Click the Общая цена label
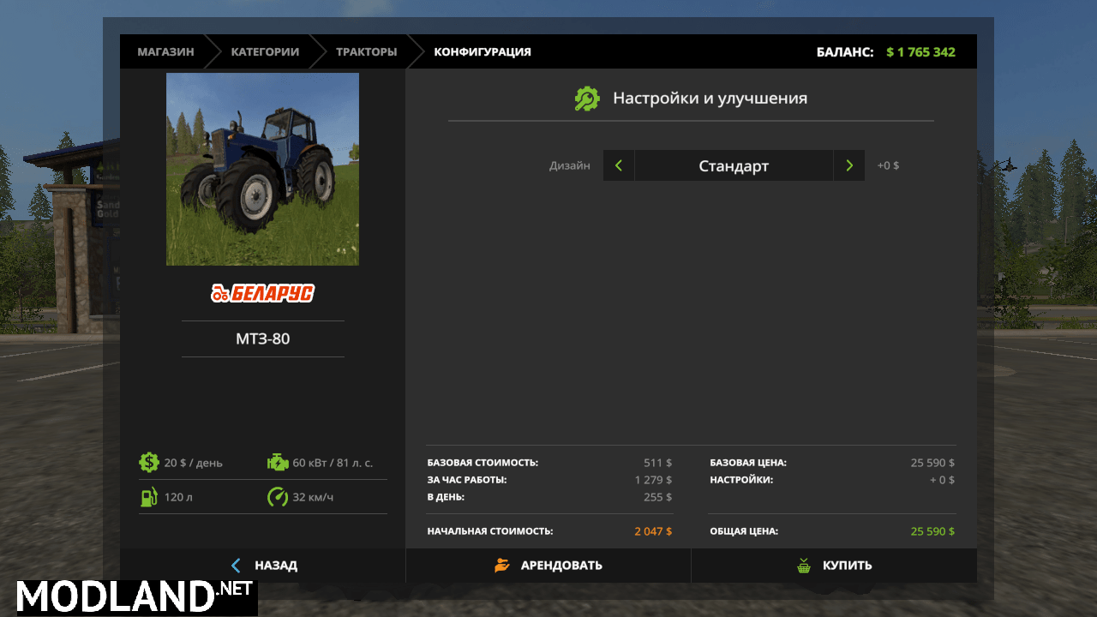Image resolution: width=1097 pixels, height=617 pixels. coord(744,531)
